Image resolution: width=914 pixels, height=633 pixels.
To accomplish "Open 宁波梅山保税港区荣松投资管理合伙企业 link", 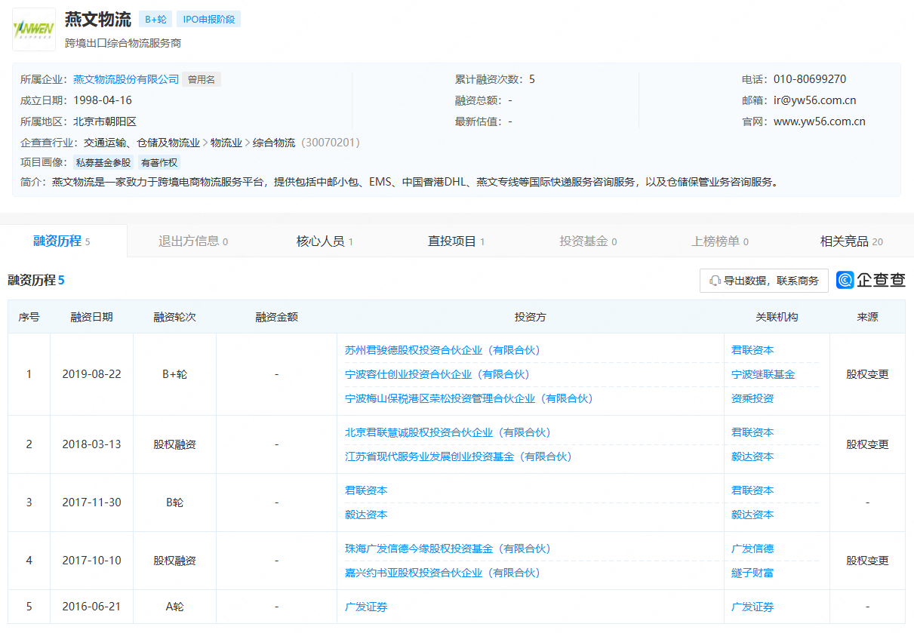I will [x=469, y=398].
